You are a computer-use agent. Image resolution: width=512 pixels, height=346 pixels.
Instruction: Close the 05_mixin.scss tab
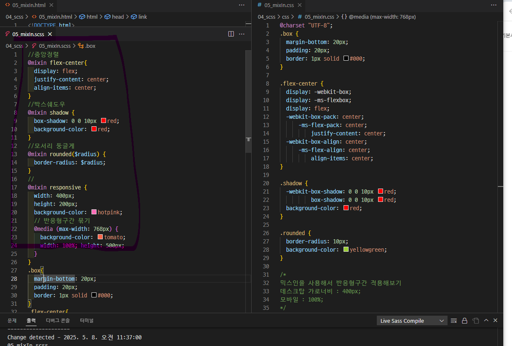[x=49, y=34]
